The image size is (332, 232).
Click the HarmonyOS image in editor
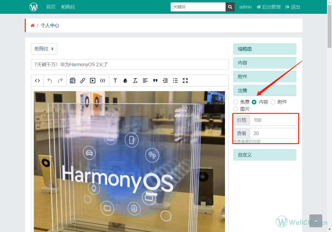click(x=129, y=161)
